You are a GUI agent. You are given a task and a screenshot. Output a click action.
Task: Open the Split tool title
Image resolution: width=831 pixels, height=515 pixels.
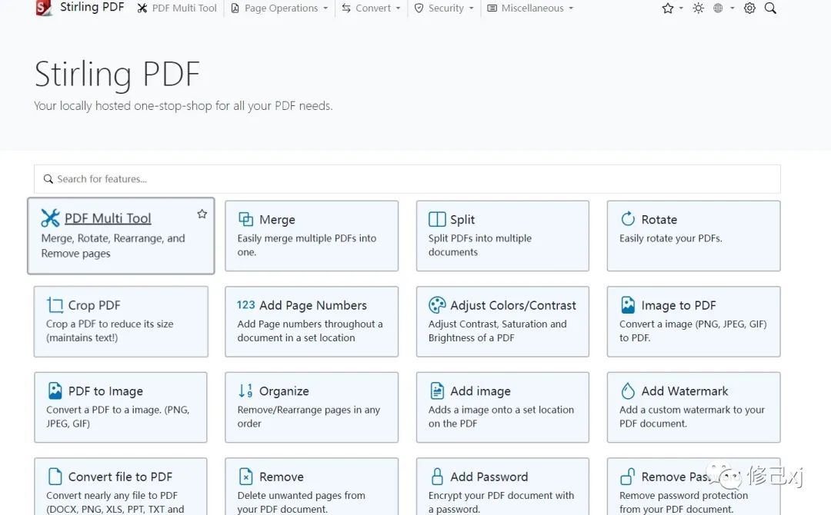point(462,219)
